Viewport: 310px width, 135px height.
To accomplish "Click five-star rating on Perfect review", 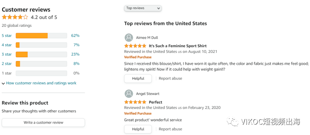I will (135, 102).
